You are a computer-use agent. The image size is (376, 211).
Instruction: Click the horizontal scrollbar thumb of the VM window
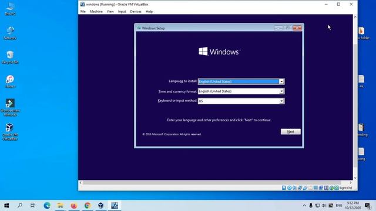pos(211,182)
